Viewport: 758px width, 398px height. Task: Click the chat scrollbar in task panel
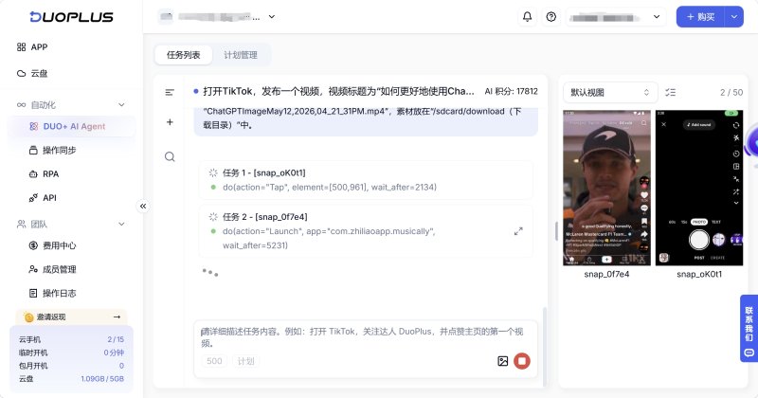pyautogui.click(x=545, y=346)
